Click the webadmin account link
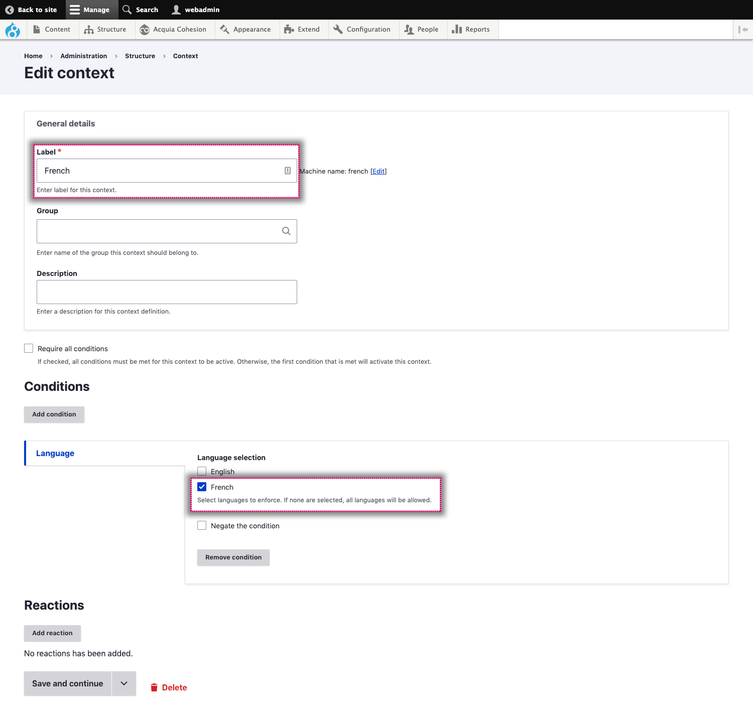 [196, 10]
